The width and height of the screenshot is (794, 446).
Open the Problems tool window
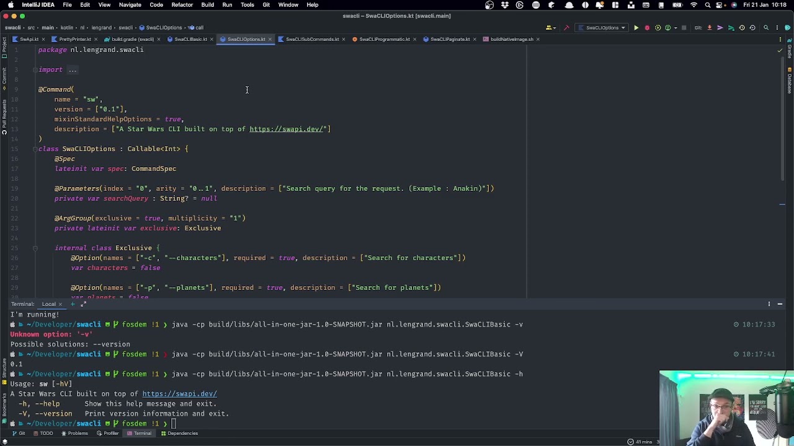(74, 434)
